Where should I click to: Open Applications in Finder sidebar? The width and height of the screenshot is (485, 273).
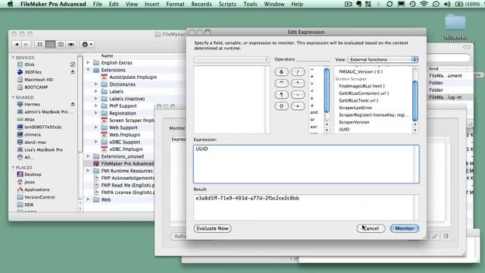(x=37, y=190)
